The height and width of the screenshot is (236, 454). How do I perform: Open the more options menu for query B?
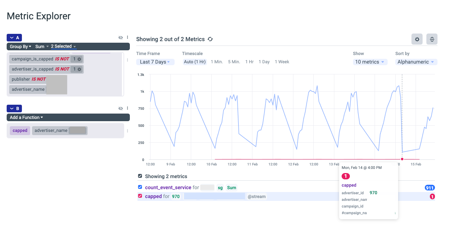tap(127, 109)
